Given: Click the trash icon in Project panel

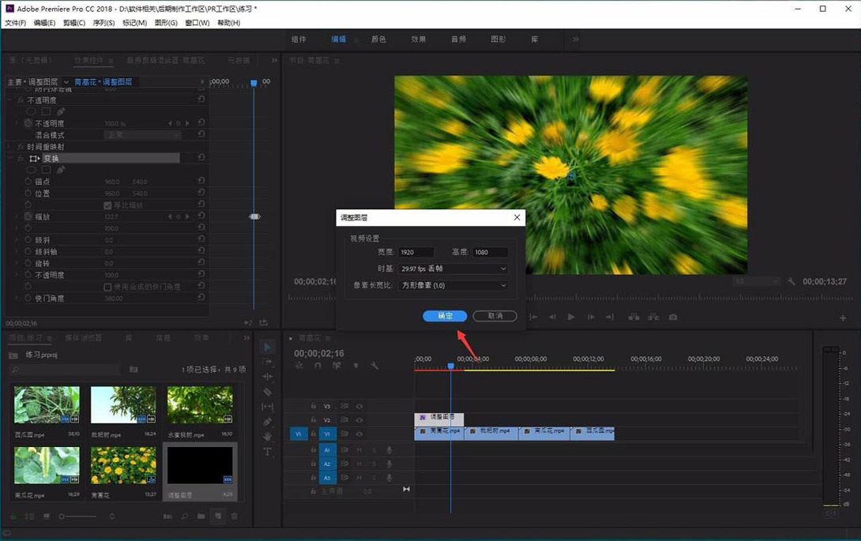Looking at the screenshot, I should [x=235, y=517].
